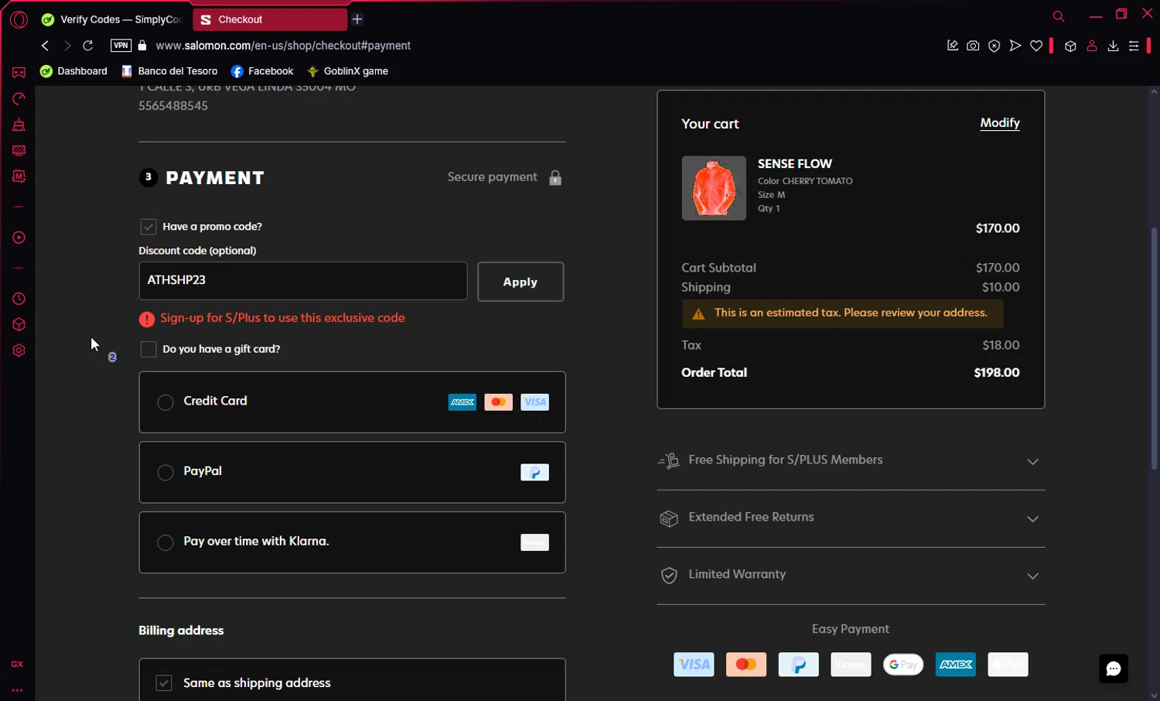This screenshot has height=701, width=1160.
Task: Open a new tab with plus button
Action: [x=357, y=19]
